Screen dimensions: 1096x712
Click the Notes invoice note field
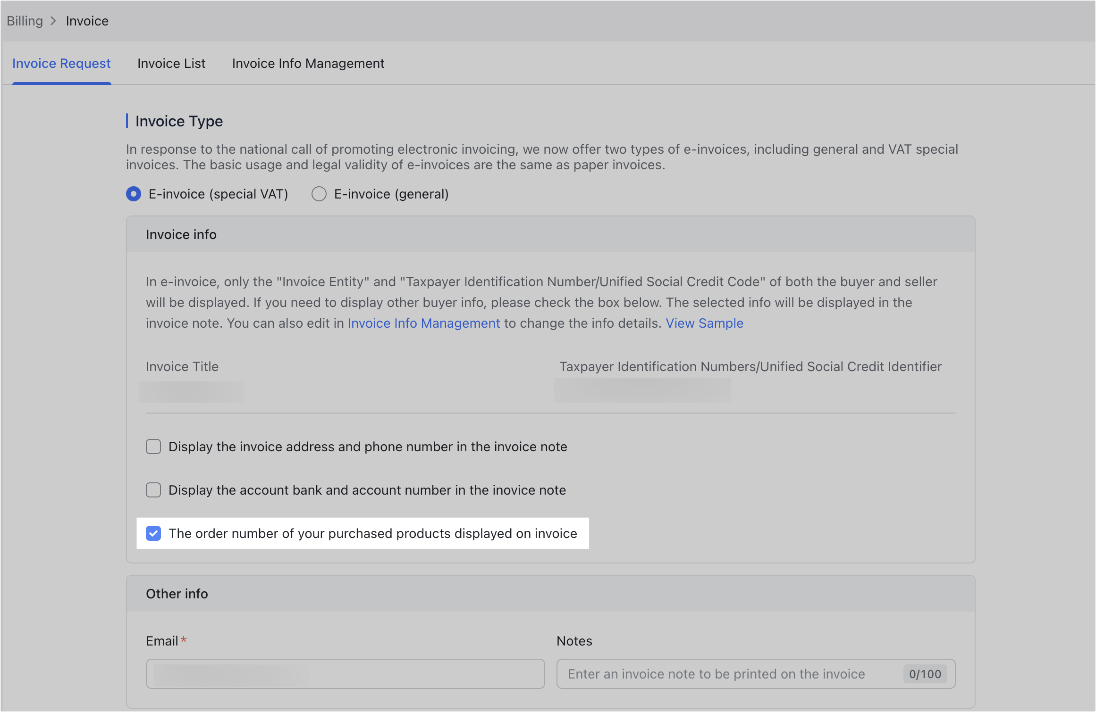(x=727, y=674)
